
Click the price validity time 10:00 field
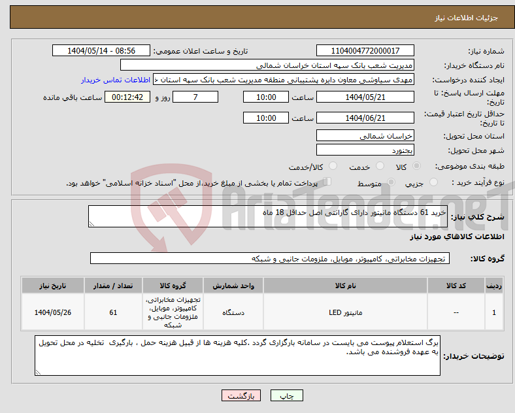point(266,118)
